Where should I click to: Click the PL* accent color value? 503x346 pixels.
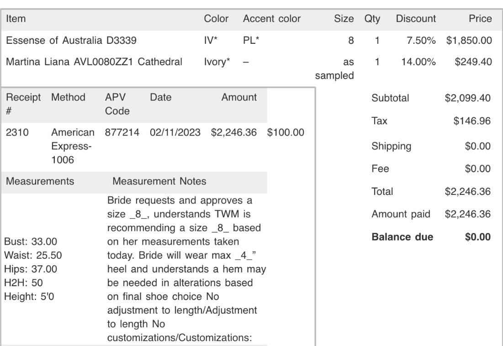click(x=251, y=40)
